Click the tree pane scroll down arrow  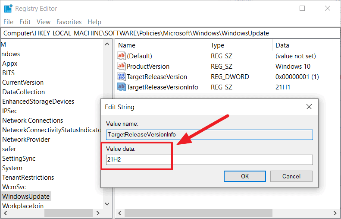click(x=107, y=204)
